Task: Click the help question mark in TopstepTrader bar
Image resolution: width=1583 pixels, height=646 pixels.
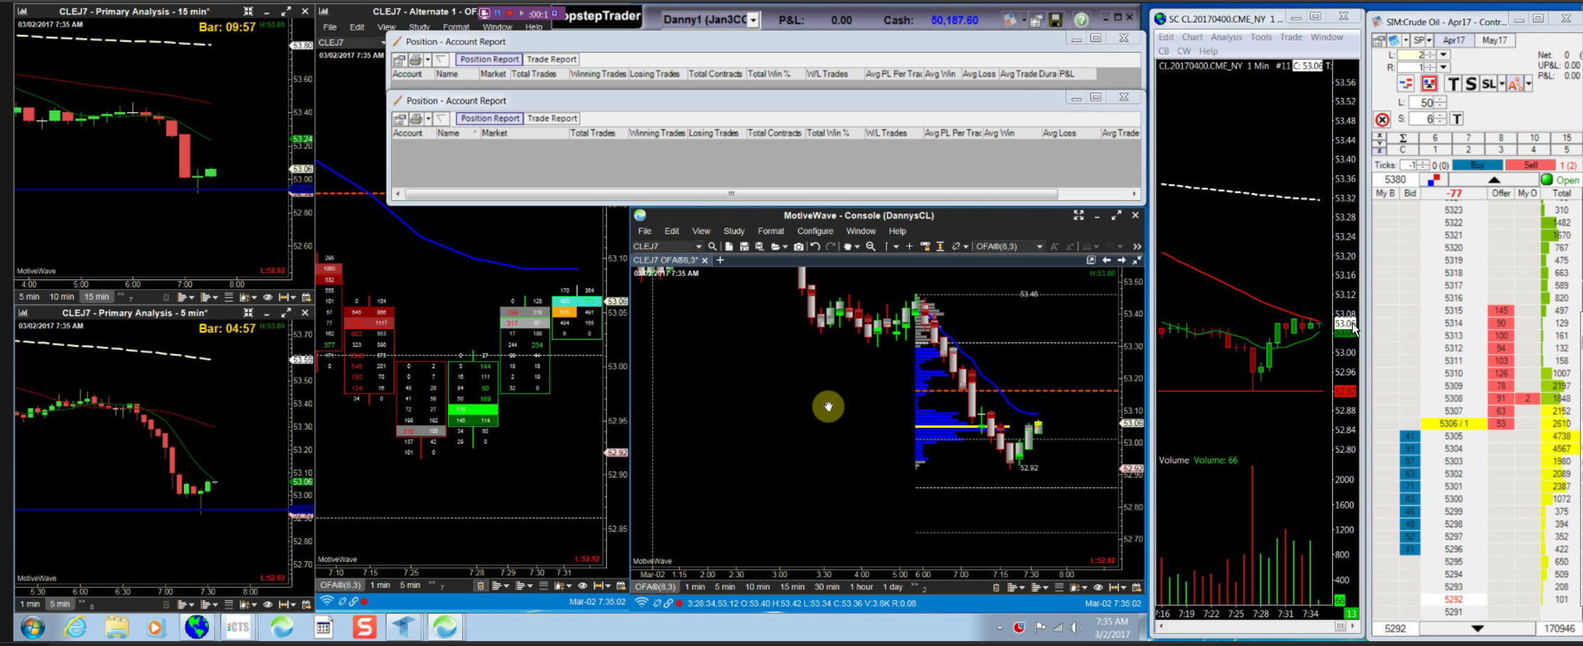Action: (x=1081, y=20)
